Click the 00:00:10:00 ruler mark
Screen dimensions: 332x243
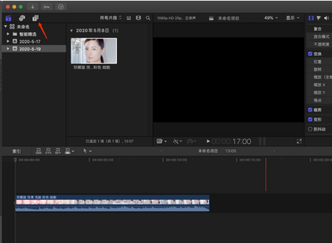point(176,160)
